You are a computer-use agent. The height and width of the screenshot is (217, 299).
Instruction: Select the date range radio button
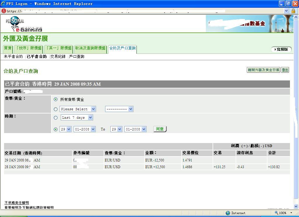pos(55,129)
